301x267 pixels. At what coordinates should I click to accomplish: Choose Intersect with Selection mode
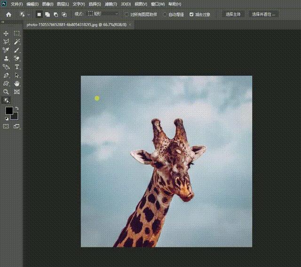pos(64,15)
